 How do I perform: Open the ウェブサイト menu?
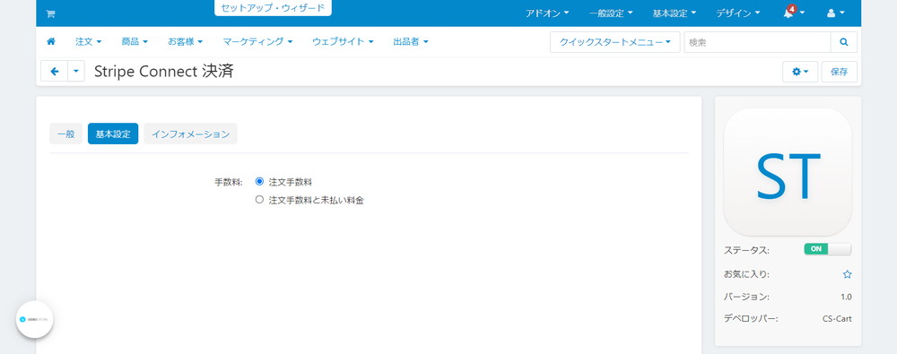pos(343,42)
